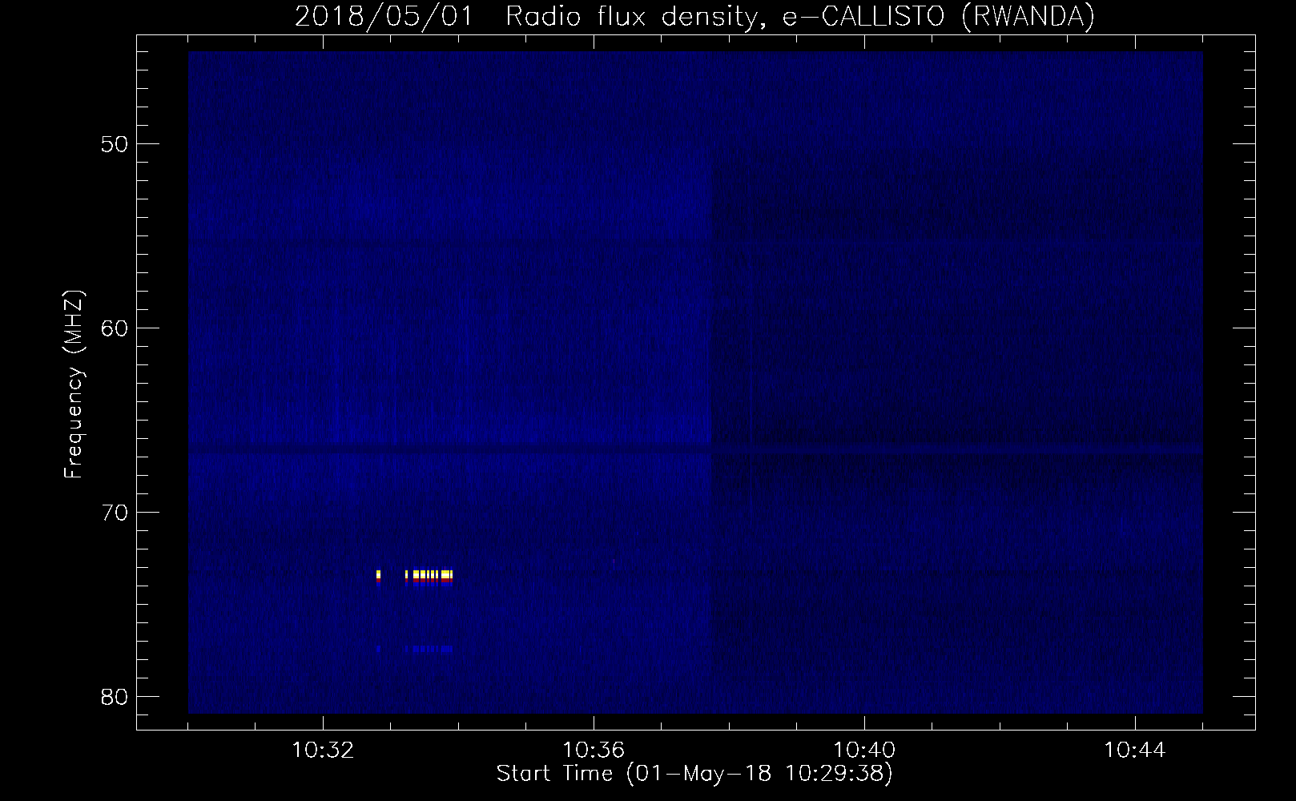Click the "Start Time (01-May-18 10:29:38)" label
Screen dimensions: 1296x801
coord(694,774)
